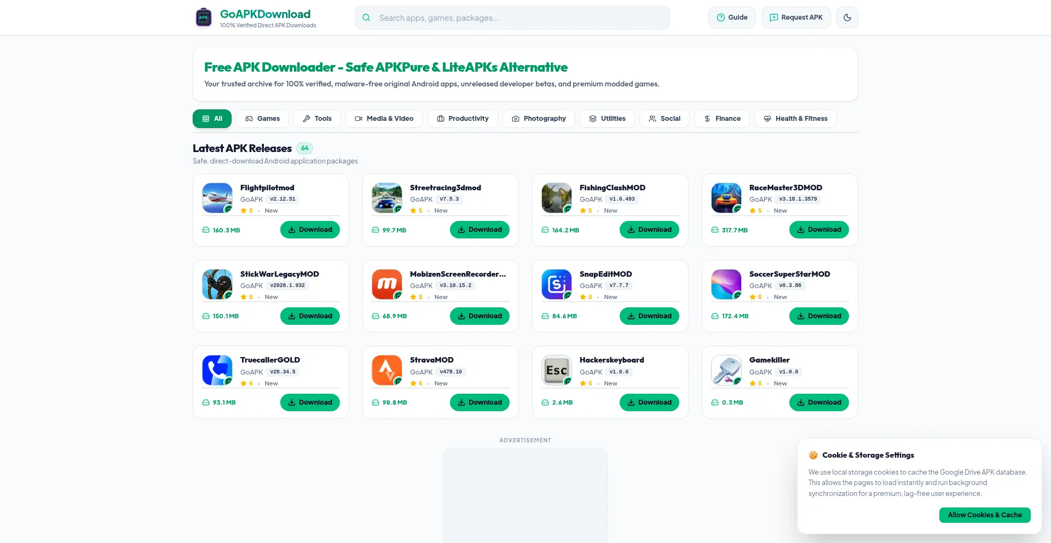This screenshot has width=1051, height=543.
Task: Open the SoccerSuperStarMOD app icon
Action: [x=726, y=284]
